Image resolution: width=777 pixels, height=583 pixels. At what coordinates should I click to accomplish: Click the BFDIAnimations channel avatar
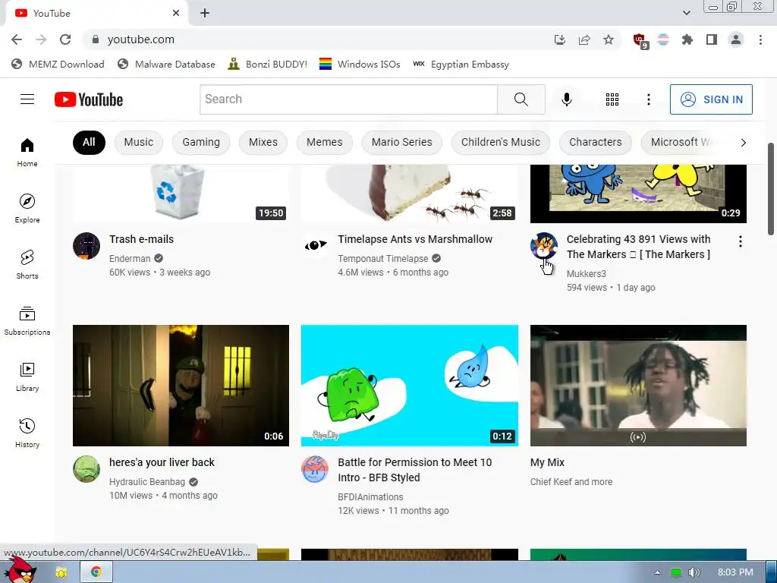pyautogui.click(x=315, y=469)
